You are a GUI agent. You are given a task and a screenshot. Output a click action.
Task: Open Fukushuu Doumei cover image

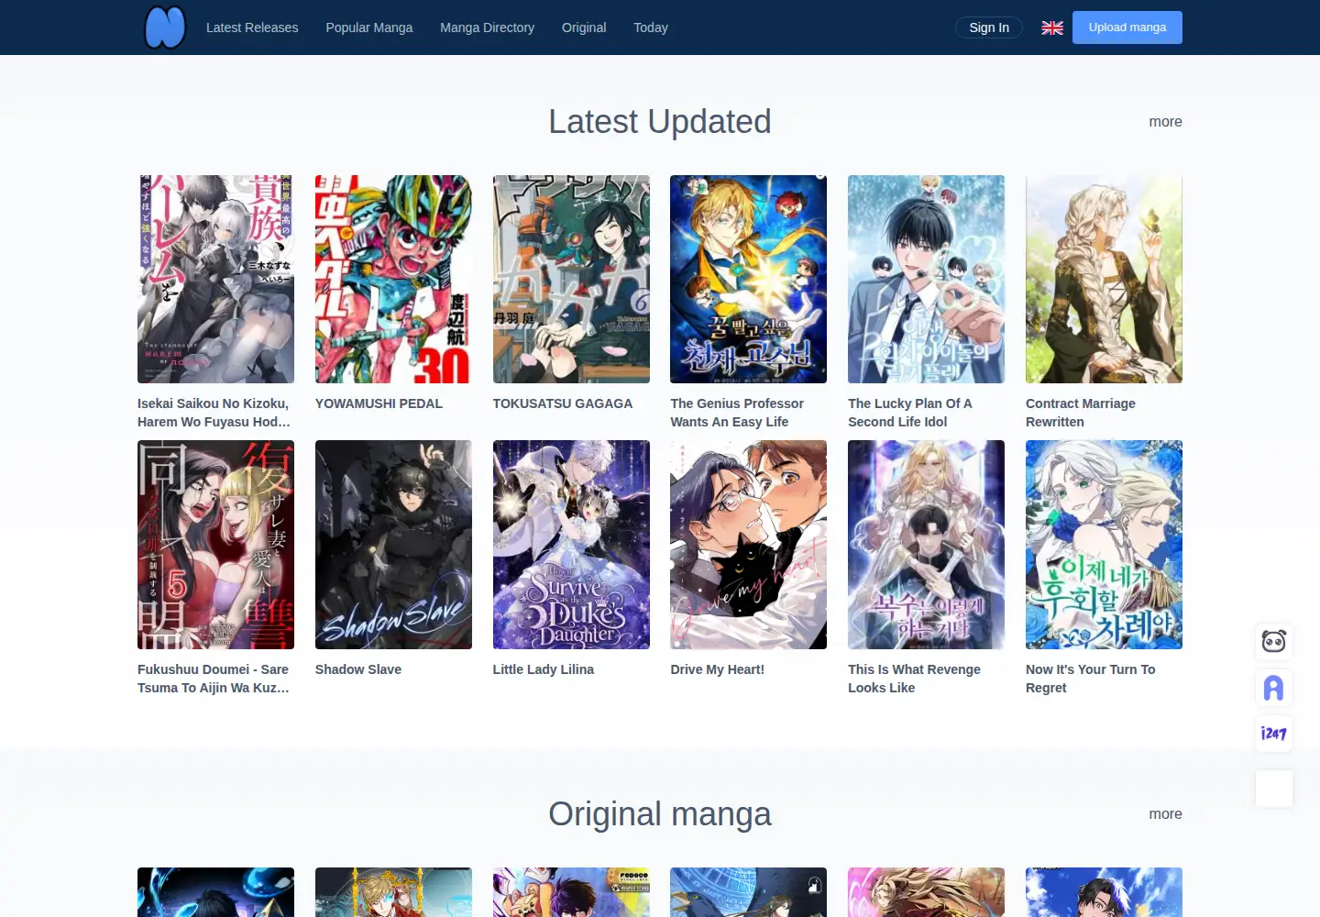[215, 545]
